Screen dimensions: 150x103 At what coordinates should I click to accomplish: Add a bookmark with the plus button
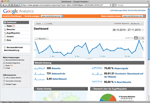pyautogui.click(x=17, y=5)
